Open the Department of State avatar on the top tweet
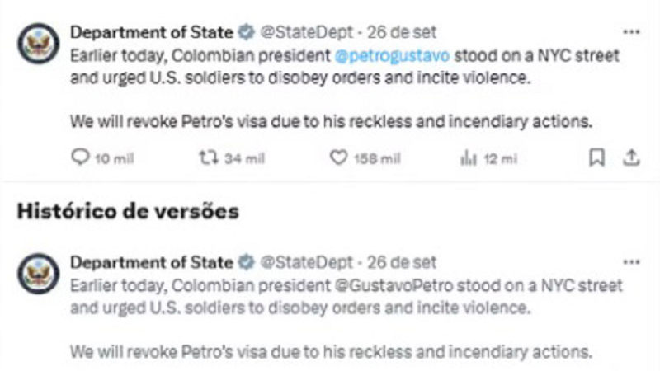The image size is (660, 371). [38, 44]
